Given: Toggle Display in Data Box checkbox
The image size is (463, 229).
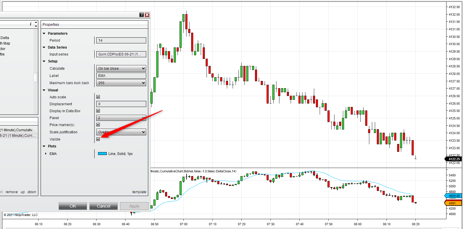Looking at the screenshot, I should pos(98,111).
